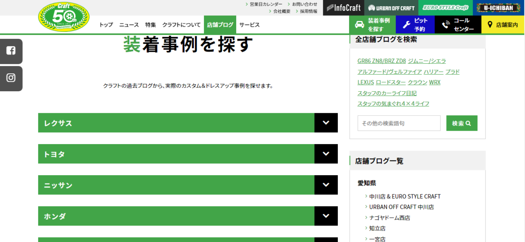This screenshot has width=525, height=242.
Task: Expand the レクサス accordion
Action: (326, 123)
